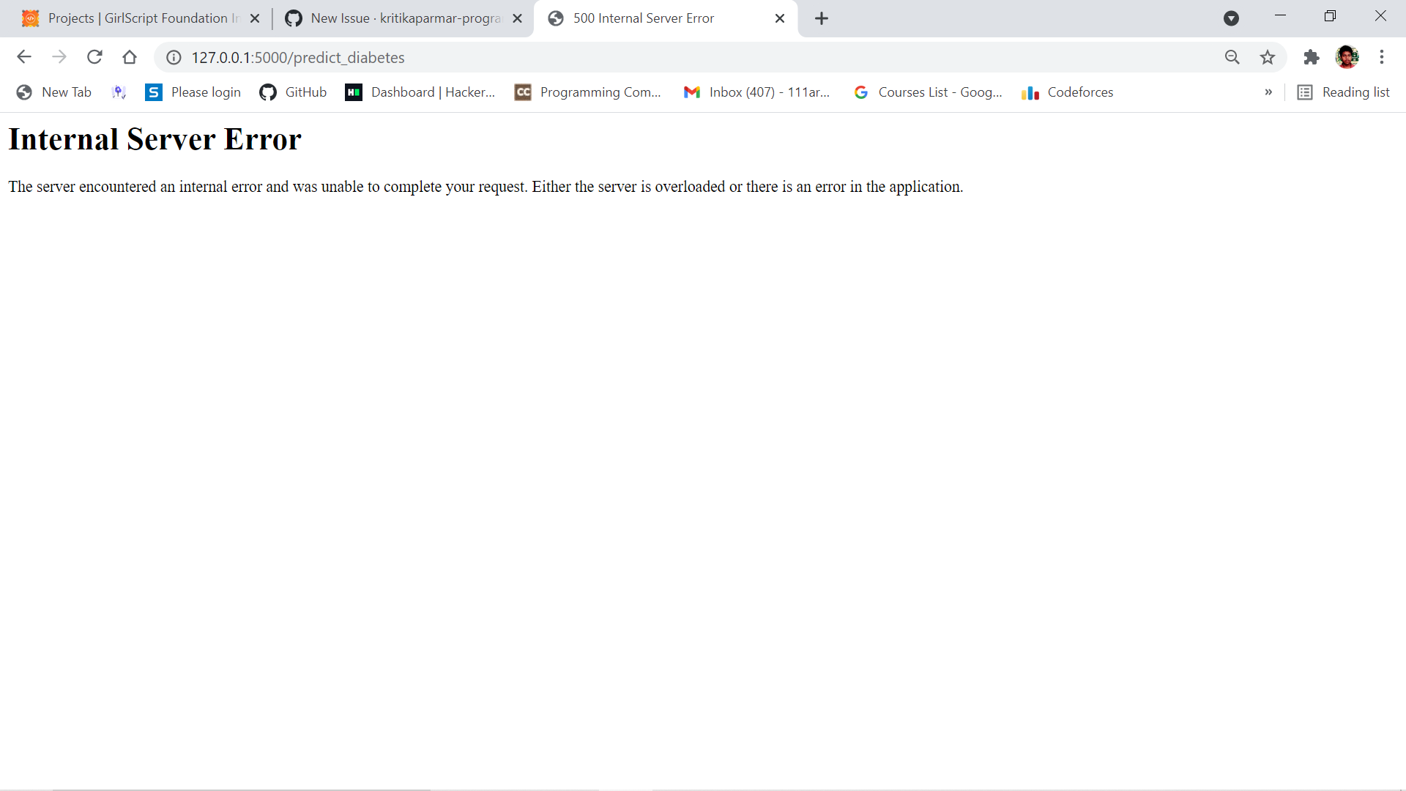Reload the current page
Image resolution: width=1406 pixels, height=791 pixels.
pyautogui.click(x=94, y=57)
